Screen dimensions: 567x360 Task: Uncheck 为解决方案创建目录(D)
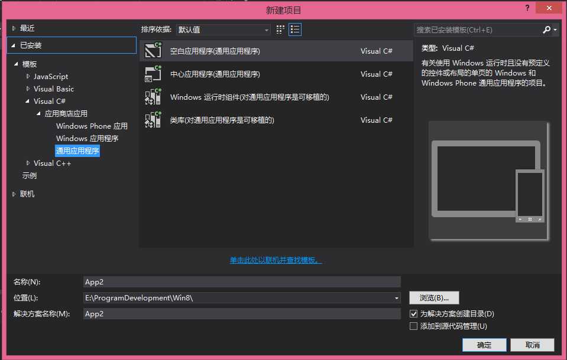pos(413,314)
